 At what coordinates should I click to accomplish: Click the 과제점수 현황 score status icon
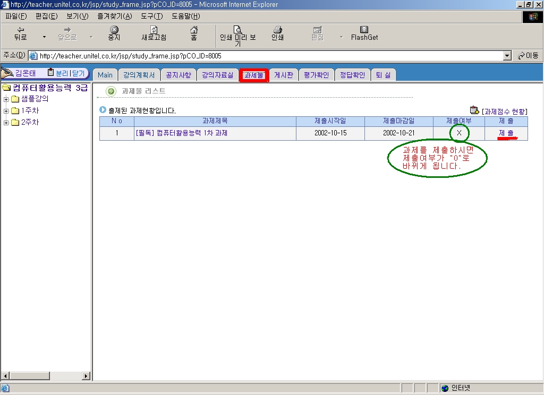[x=474, y=110]
